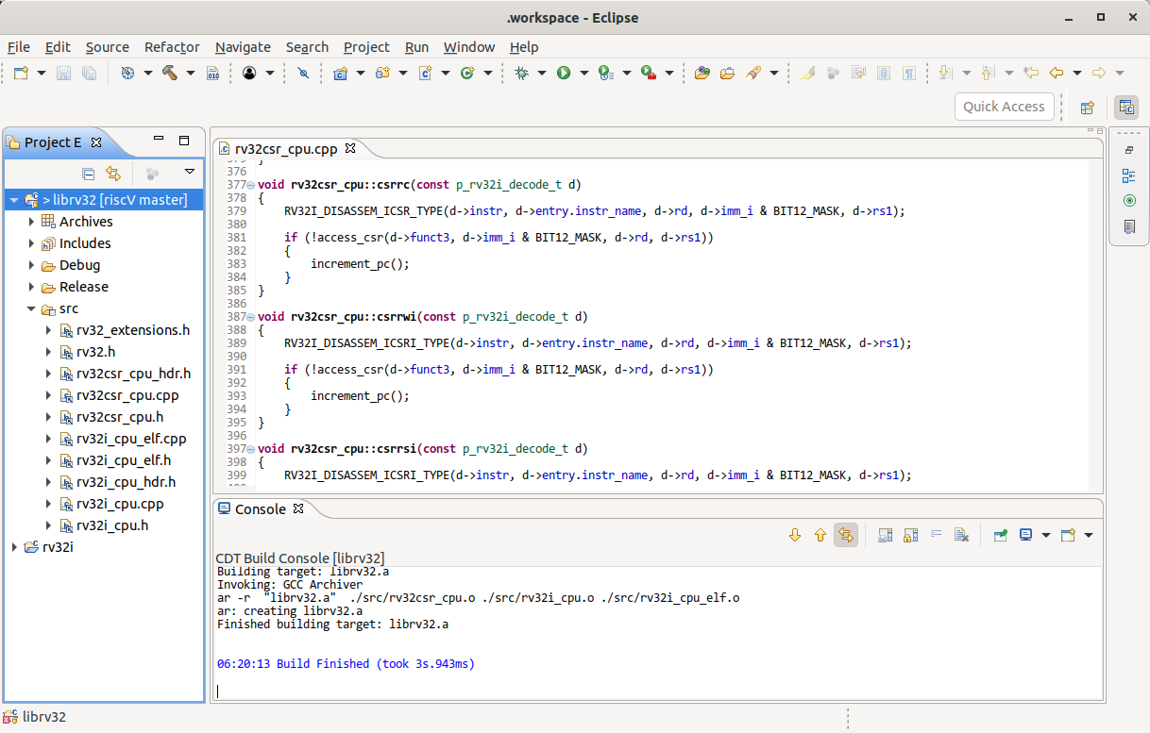Viewport: 1150px width, 733px height.
Task: Select the Console tab
Action: tap(260, 509)
